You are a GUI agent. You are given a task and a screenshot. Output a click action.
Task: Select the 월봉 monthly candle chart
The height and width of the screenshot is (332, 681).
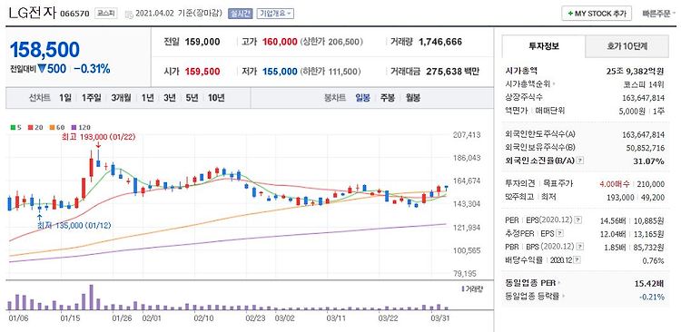coord(413,98)
